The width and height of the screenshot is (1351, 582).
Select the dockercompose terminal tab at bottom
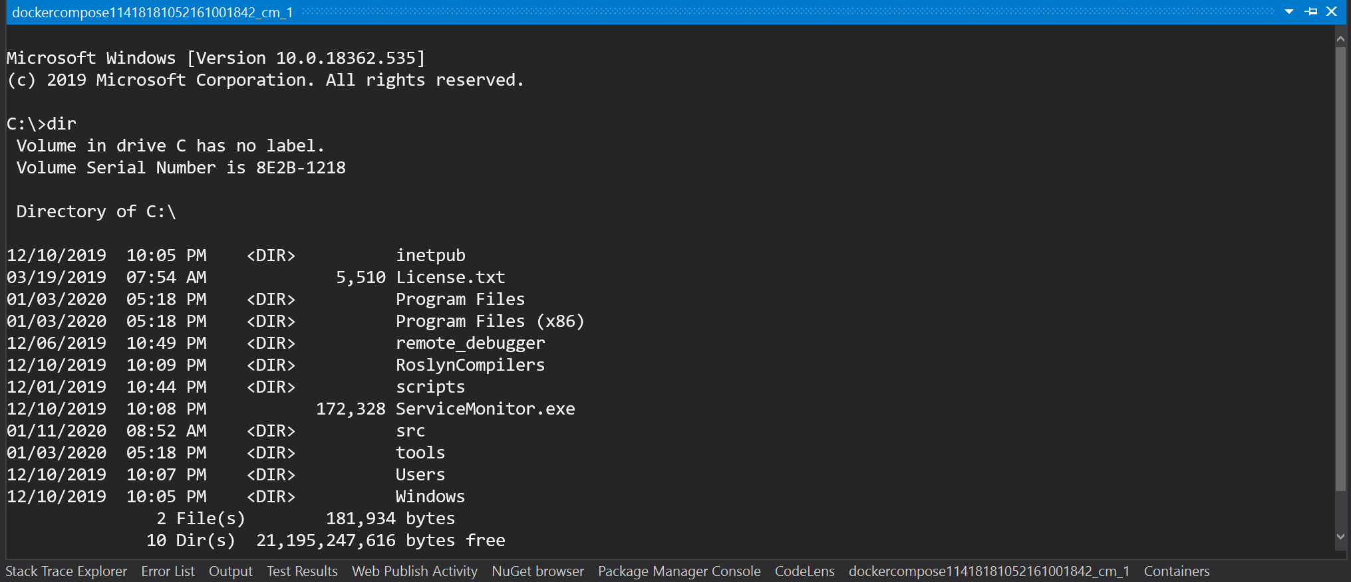pyautogui.click(x=988, y=571)
